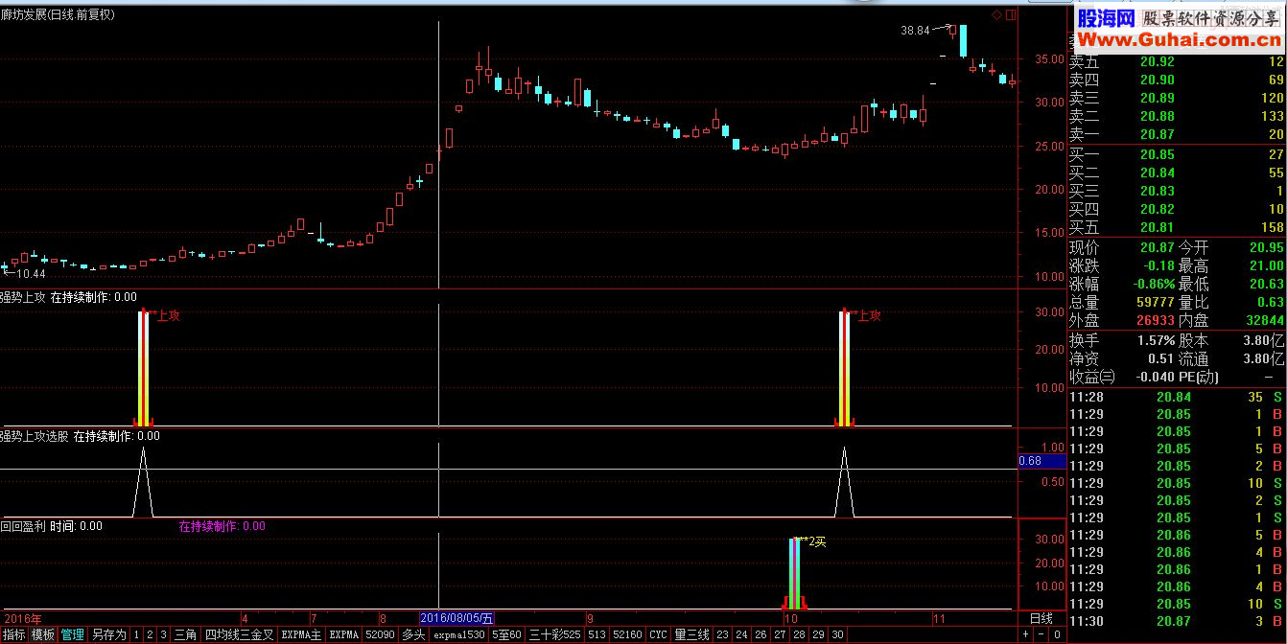Click the red diamond icon above chart
This screenshot has height=644, width=1287.
(996, 14)
